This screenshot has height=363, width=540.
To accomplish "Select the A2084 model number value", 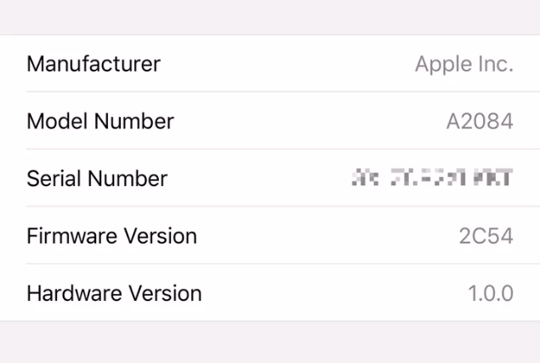I will pos(480,122).
